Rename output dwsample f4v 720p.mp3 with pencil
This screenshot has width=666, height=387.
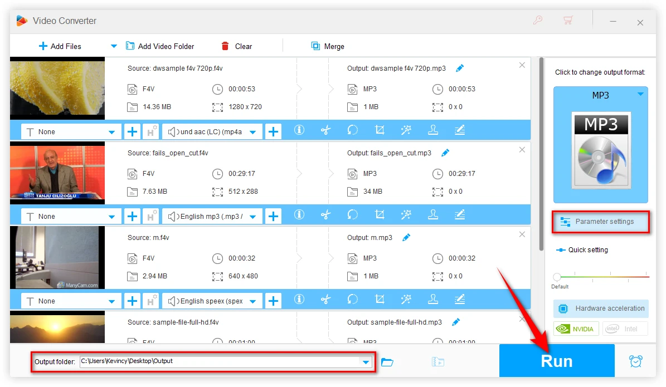point(460,68)
